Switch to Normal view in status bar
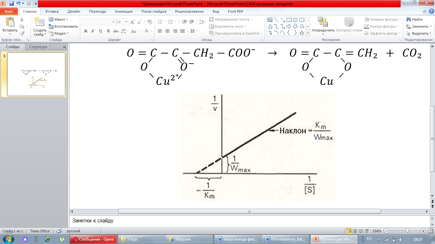The width and height of the screenshot is (435, 244). coord(349,231)
